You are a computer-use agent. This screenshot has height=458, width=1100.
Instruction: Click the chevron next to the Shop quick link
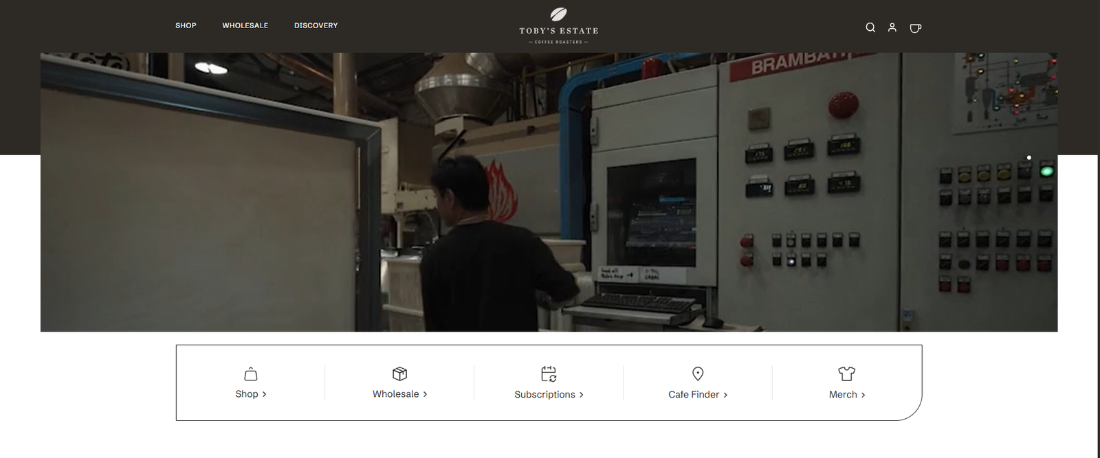(265, 394)
